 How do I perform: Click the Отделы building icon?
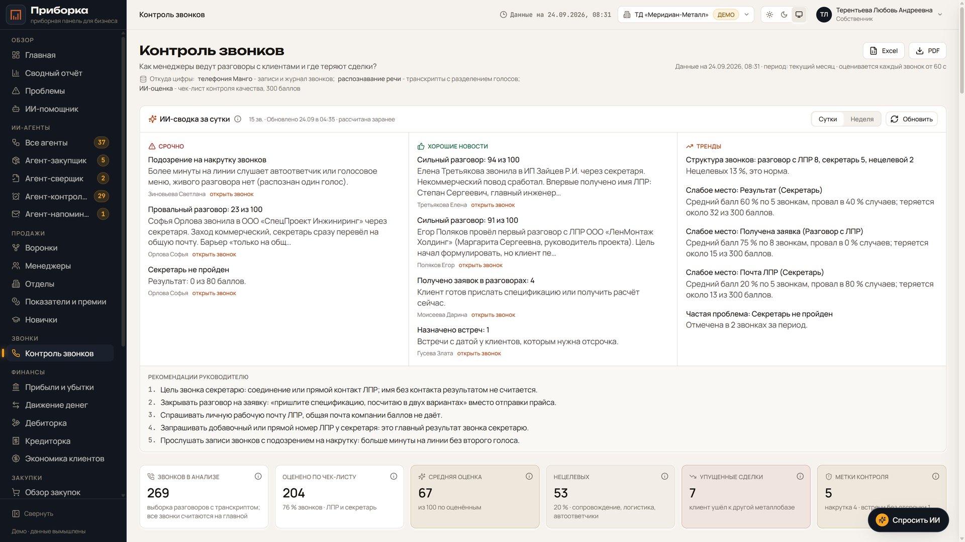[x=16, y=284]
